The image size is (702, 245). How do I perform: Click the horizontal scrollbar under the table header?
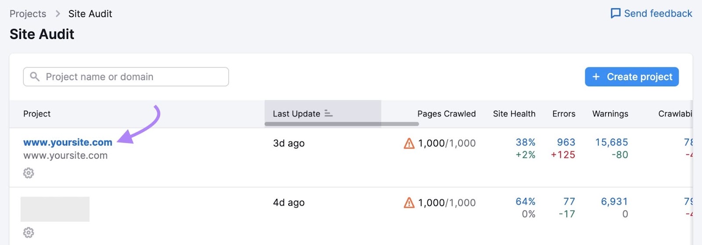(341, 124)
